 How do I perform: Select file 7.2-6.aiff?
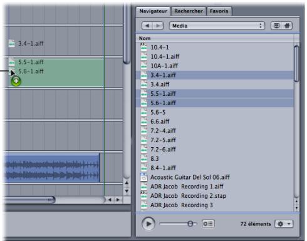(x=215, y=150)
